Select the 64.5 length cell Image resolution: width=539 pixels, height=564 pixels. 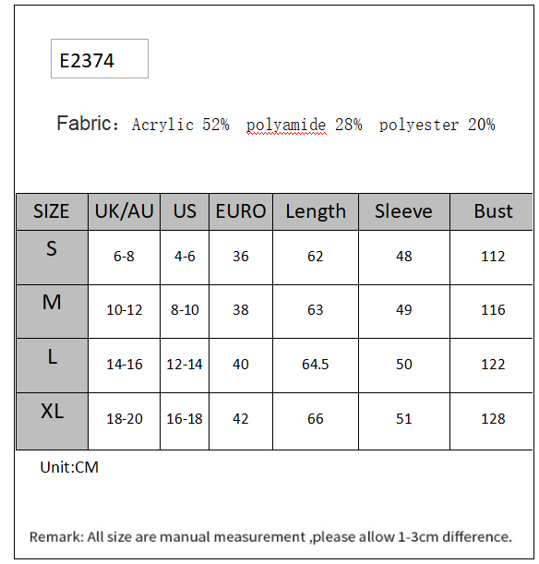pyautogui.click(x=316, y=366)
